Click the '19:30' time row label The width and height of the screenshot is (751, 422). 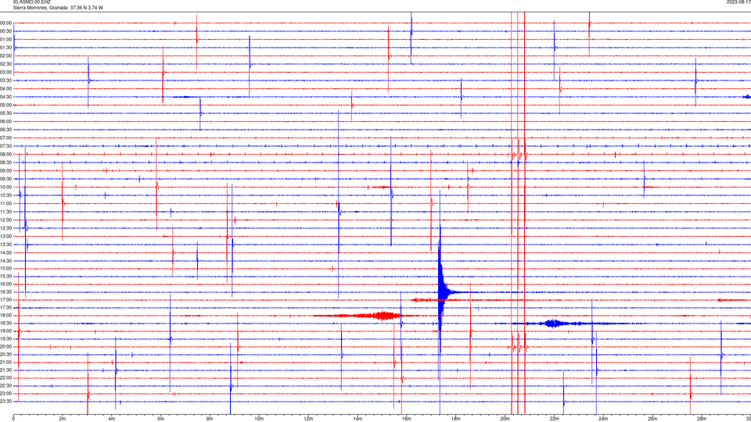pos(6,338)
